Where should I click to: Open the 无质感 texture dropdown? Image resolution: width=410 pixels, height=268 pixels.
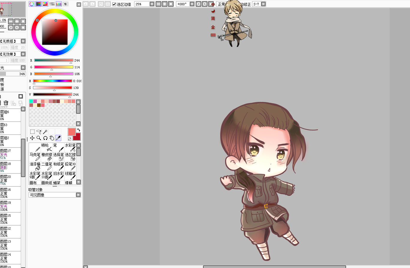click(x=23, y=41)
